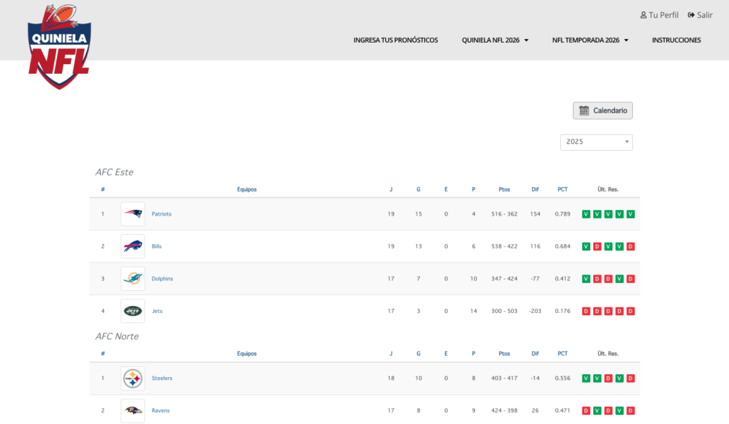Sort AFC Este by PCT column

coord(562,189)
